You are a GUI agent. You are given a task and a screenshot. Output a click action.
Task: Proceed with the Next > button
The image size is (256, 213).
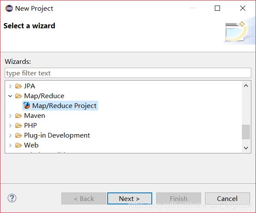pyautogui.click(x=130, y=198)
